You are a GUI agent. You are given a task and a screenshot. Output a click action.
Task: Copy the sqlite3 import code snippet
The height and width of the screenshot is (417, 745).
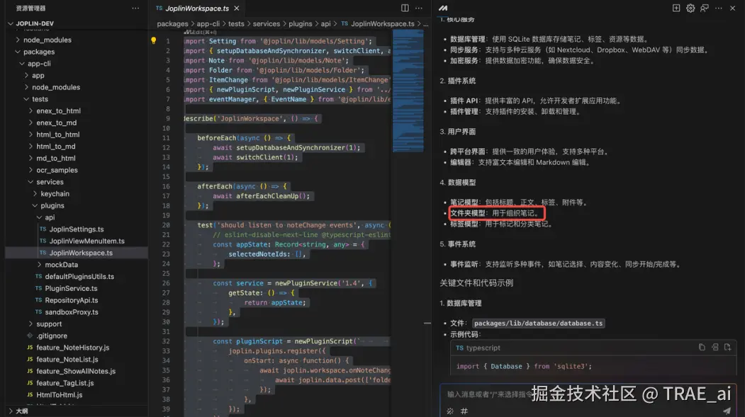click(702, 348)
